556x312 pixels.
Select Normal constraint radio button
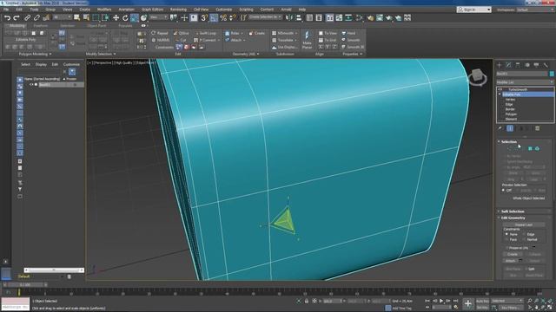[525, 239]
